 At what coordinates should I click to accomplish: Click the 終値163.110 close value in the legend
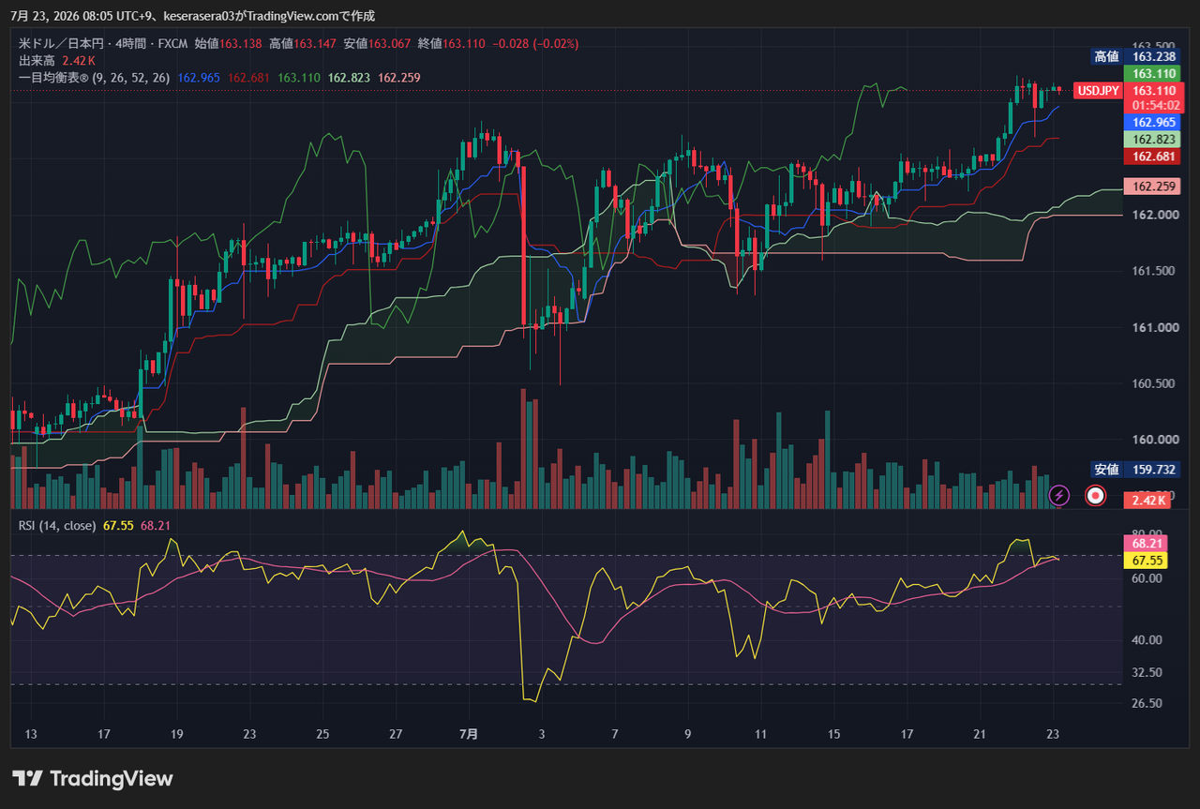pyautogui.click(x=451, y=43)
